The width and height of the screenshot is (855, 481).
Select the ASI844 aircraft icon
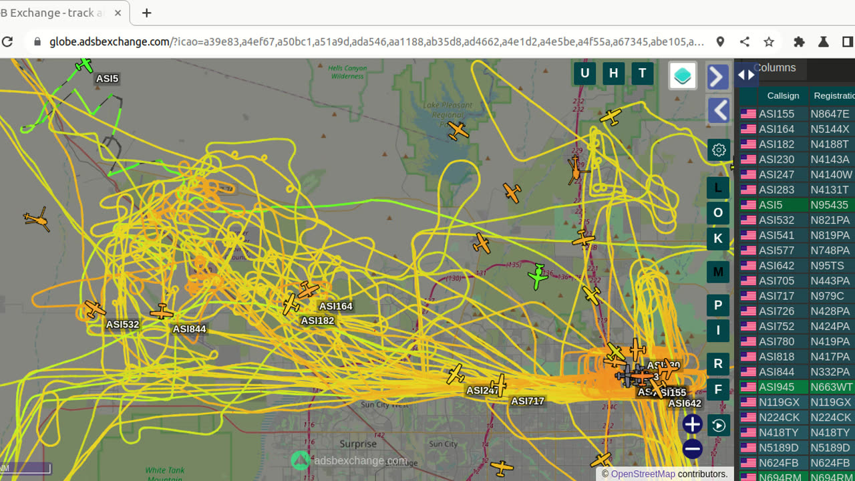point(162,312)
